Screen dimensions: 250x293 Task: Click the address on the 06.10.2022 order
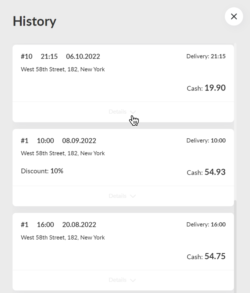63,69
